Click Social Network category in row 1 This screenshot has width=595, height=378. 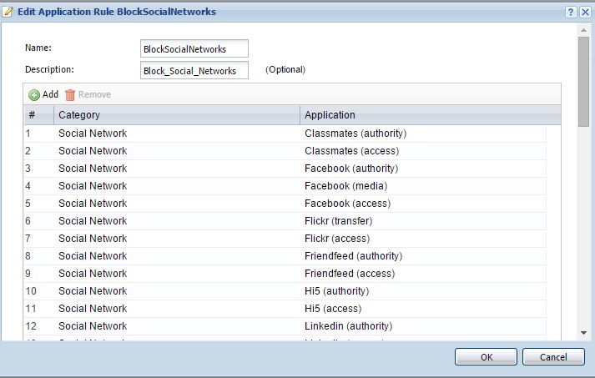tap(93, 134)
